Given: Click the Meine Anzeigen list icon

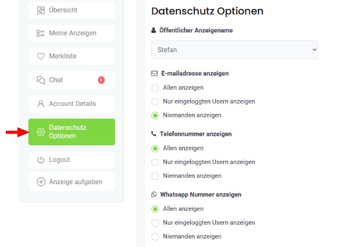Looking at the screenshot, I should click(x=41, y=33).
